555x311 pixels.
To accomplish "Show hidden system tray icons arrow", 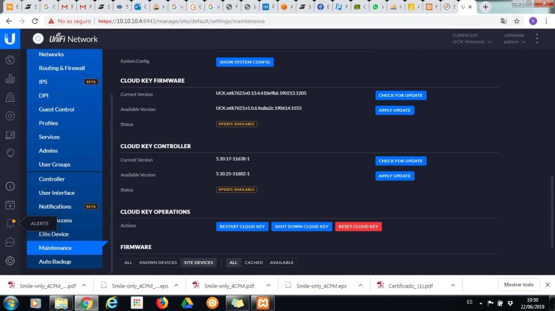I will click(481, 303).
